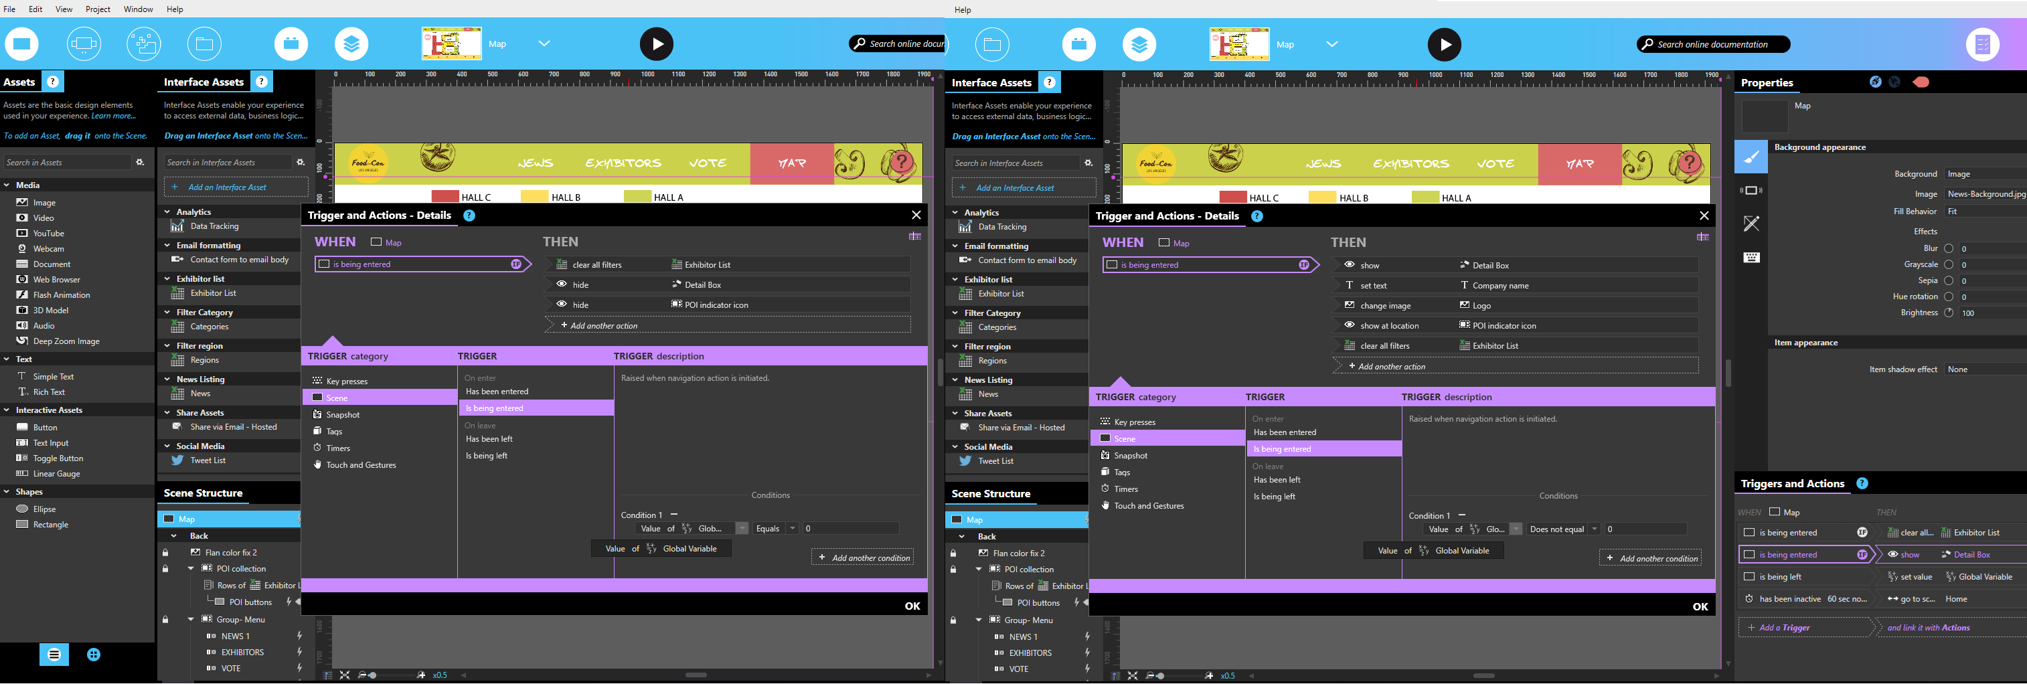Open the 'Does not equal' operator dropdown
The image size is (2027, 684).
1593,529
